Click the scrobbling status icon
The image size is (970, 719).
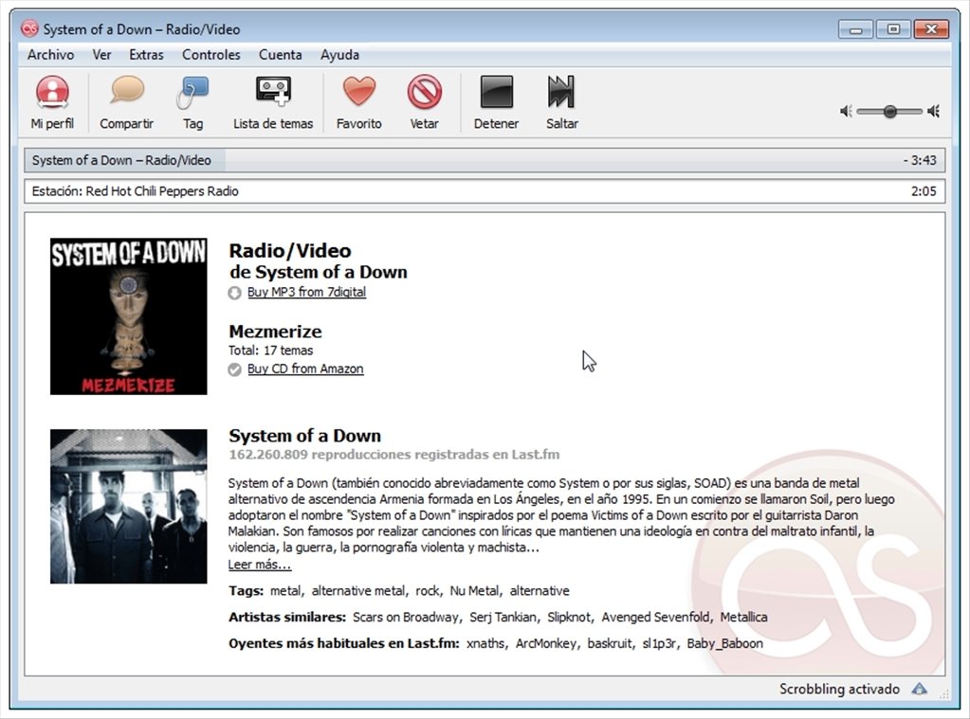click(x=920, y=689)
